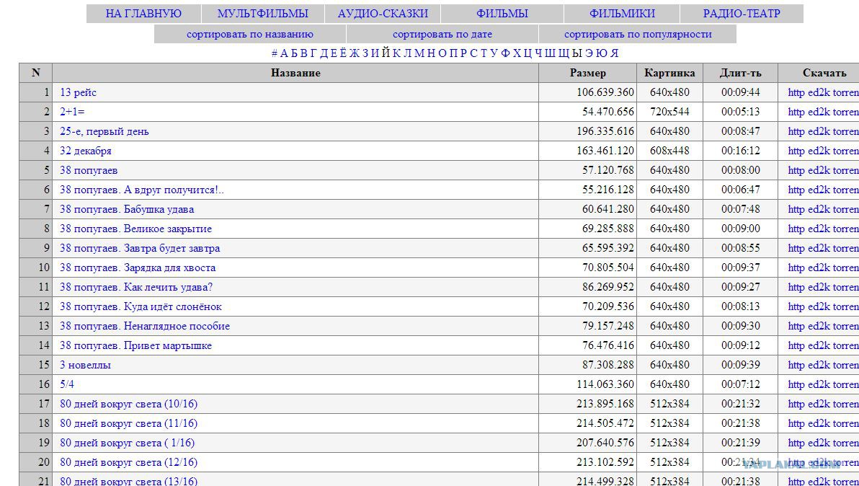The height and width of the screenshot is (486, 859).
Task: Open the '2+1=' title
Action: [x=72, y=112]
